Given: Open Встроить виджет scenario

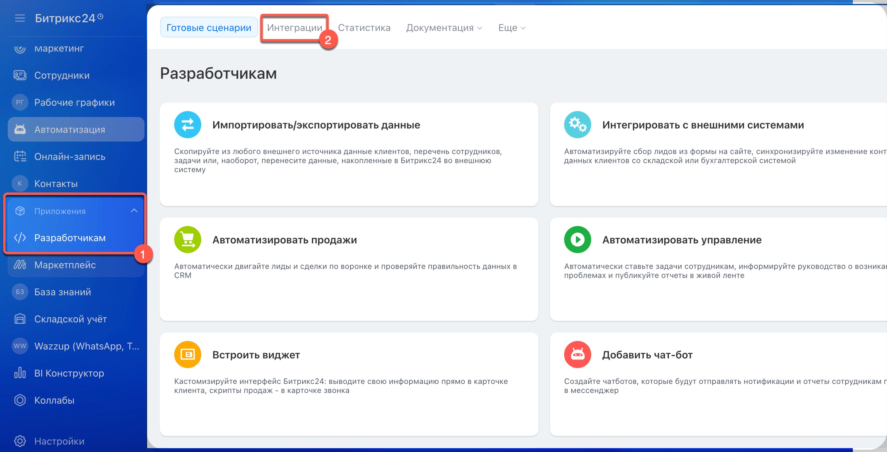Looking at the screenshot, I should pos(349,384).
